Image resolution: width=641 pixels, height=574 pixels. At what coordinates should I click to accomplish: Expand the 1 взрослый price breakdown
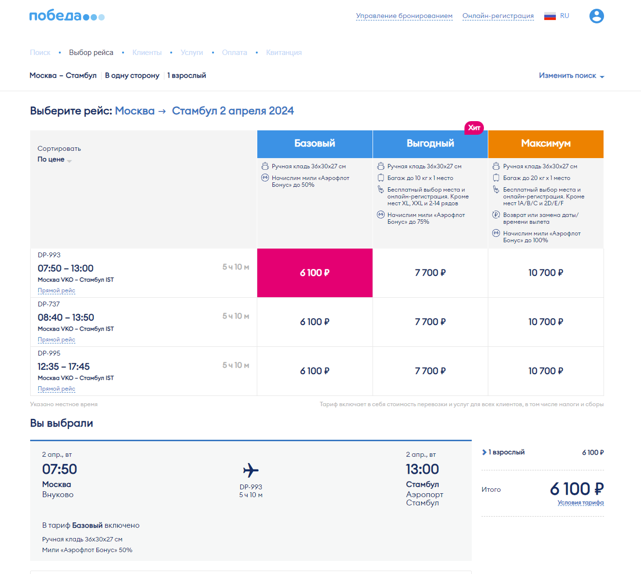pyautogui.click(x=484, y=452)
